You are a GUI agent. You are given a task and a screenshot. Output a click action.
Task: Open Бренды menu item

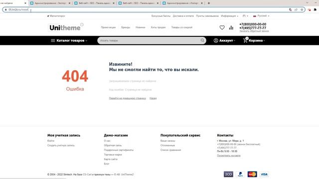pos(126,27)
